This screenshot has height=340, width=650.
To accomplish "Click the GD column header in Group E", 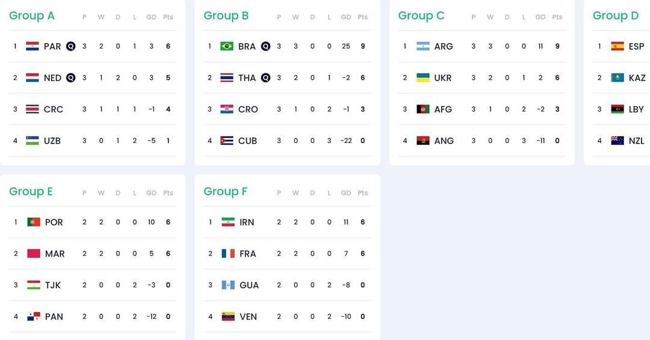I will 151,193.
